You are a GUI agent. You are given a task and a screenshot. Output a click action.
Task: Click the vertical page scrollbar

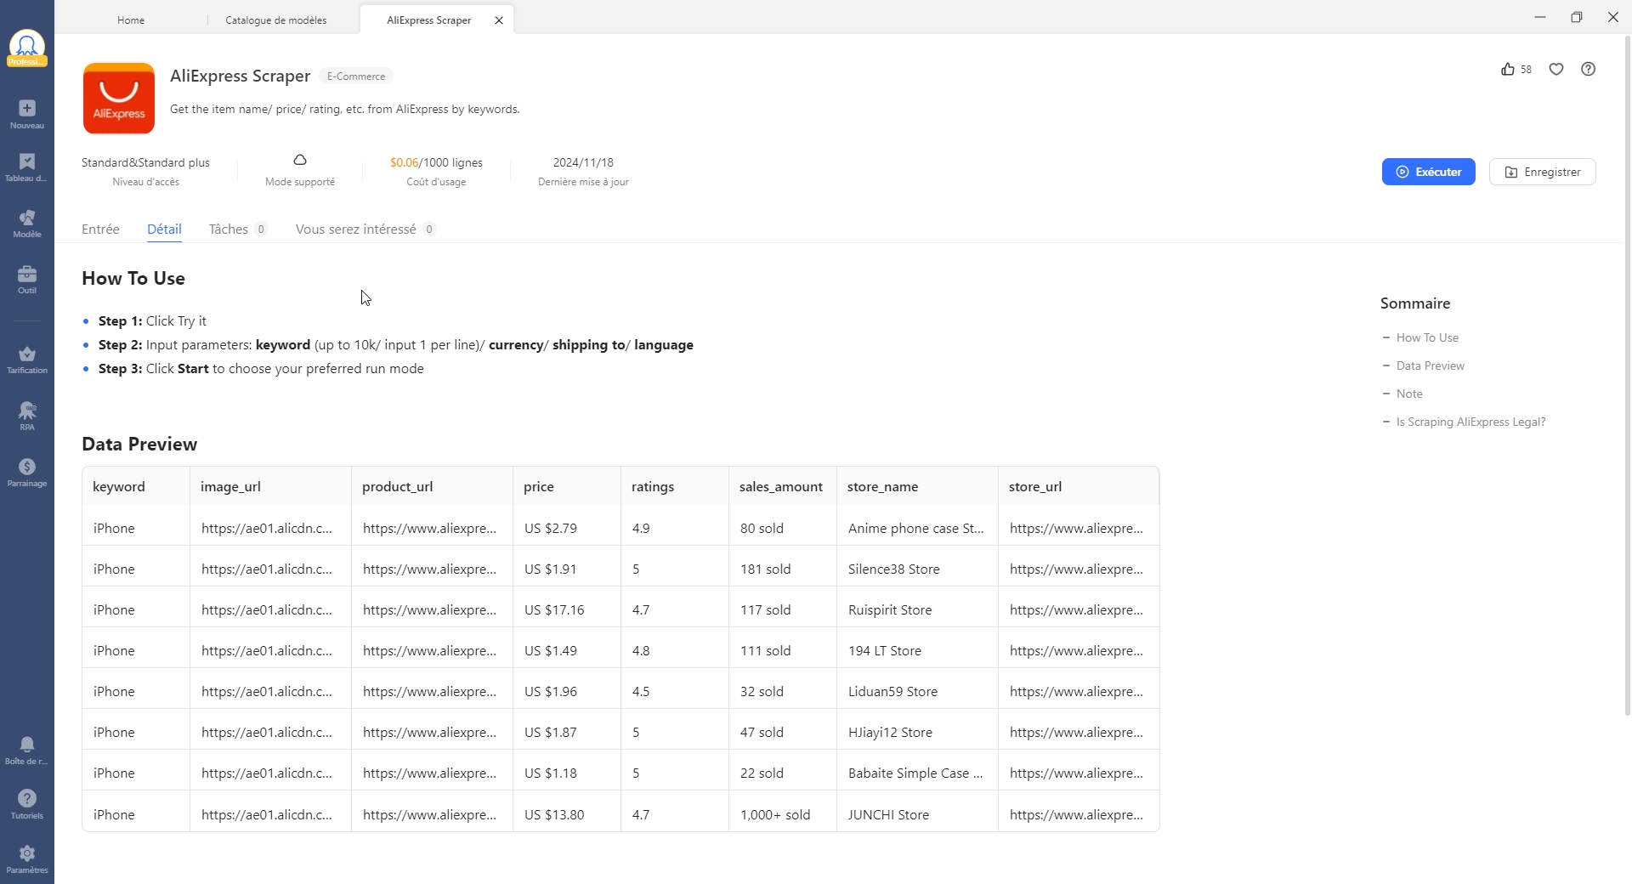click(1628, 374)
